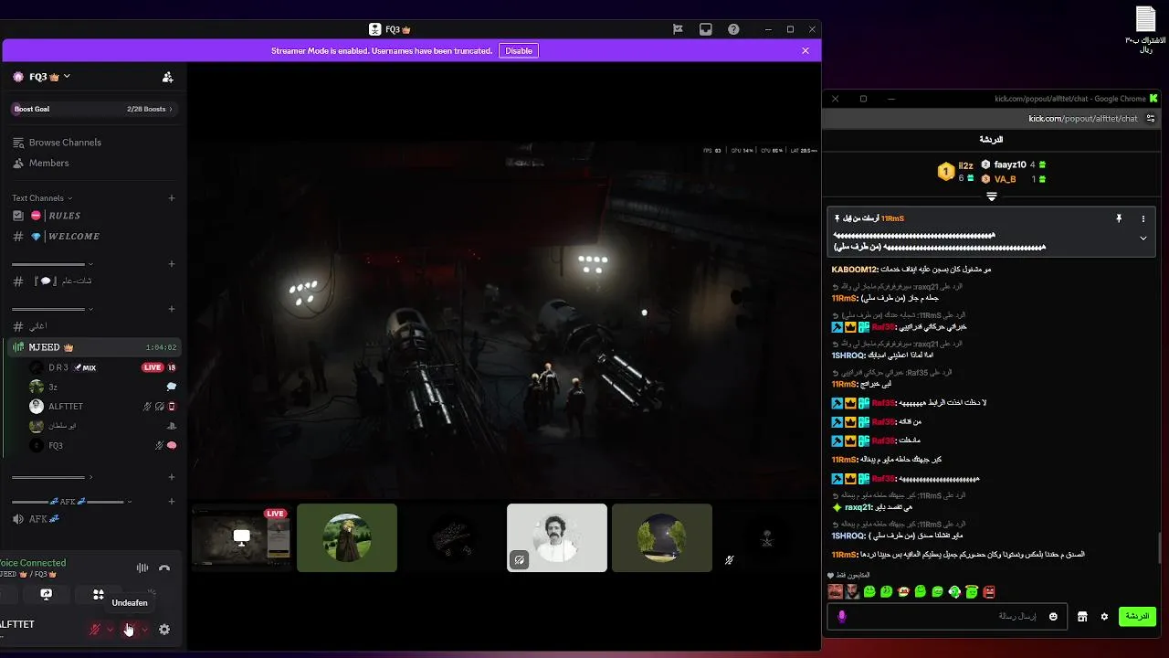This screenshot has width=1169, height=658.
Task: Join the AFK voice channel
Action: (x=93, y=519)
